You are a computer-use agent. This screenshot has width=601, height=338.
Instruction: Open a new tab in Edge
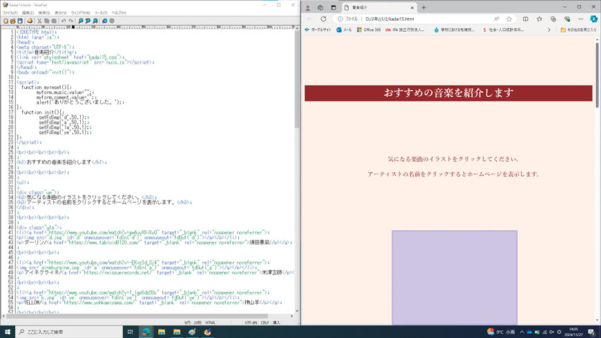(424, 8)
